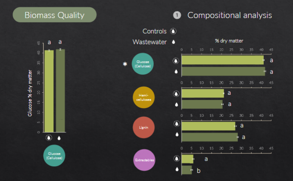The height and width of the screenshot is (181, 293).
Task: Select the red Lignin circle
Action: 143,128
